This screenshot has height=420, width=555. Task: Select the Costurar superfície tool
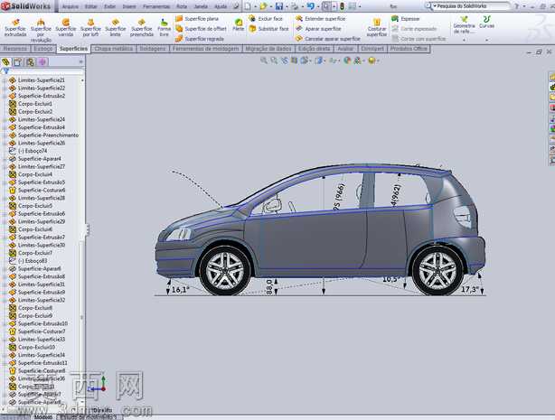(377, 28)
